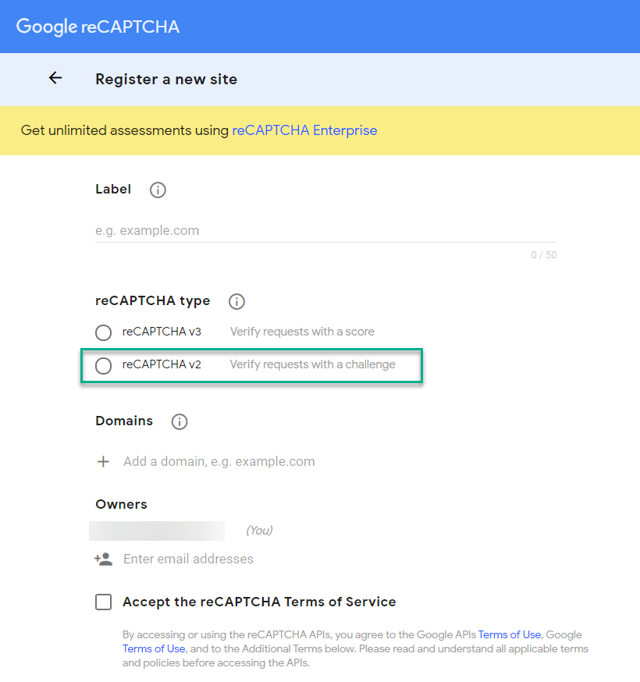Click the Enter email addresses field
The width and height of the screenshot is (640, 682).
coord(188,559)
